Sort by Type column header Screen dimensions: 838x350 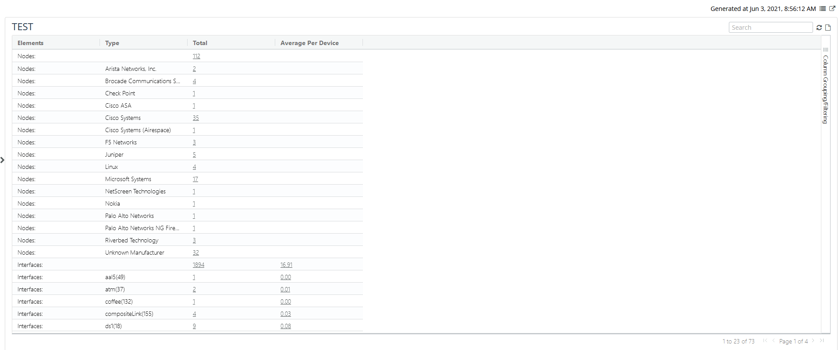pyautogui.click(x=112, y=43)
